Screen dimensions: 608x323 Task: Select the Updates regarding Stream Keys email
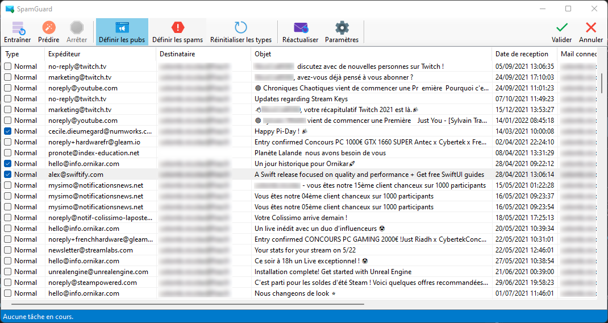[x=301, y=99]
